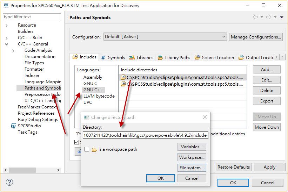Select Task Tags in the tree

(x=27, y=132)
